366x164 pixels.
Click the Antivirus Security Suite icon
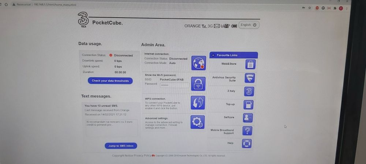250,78
